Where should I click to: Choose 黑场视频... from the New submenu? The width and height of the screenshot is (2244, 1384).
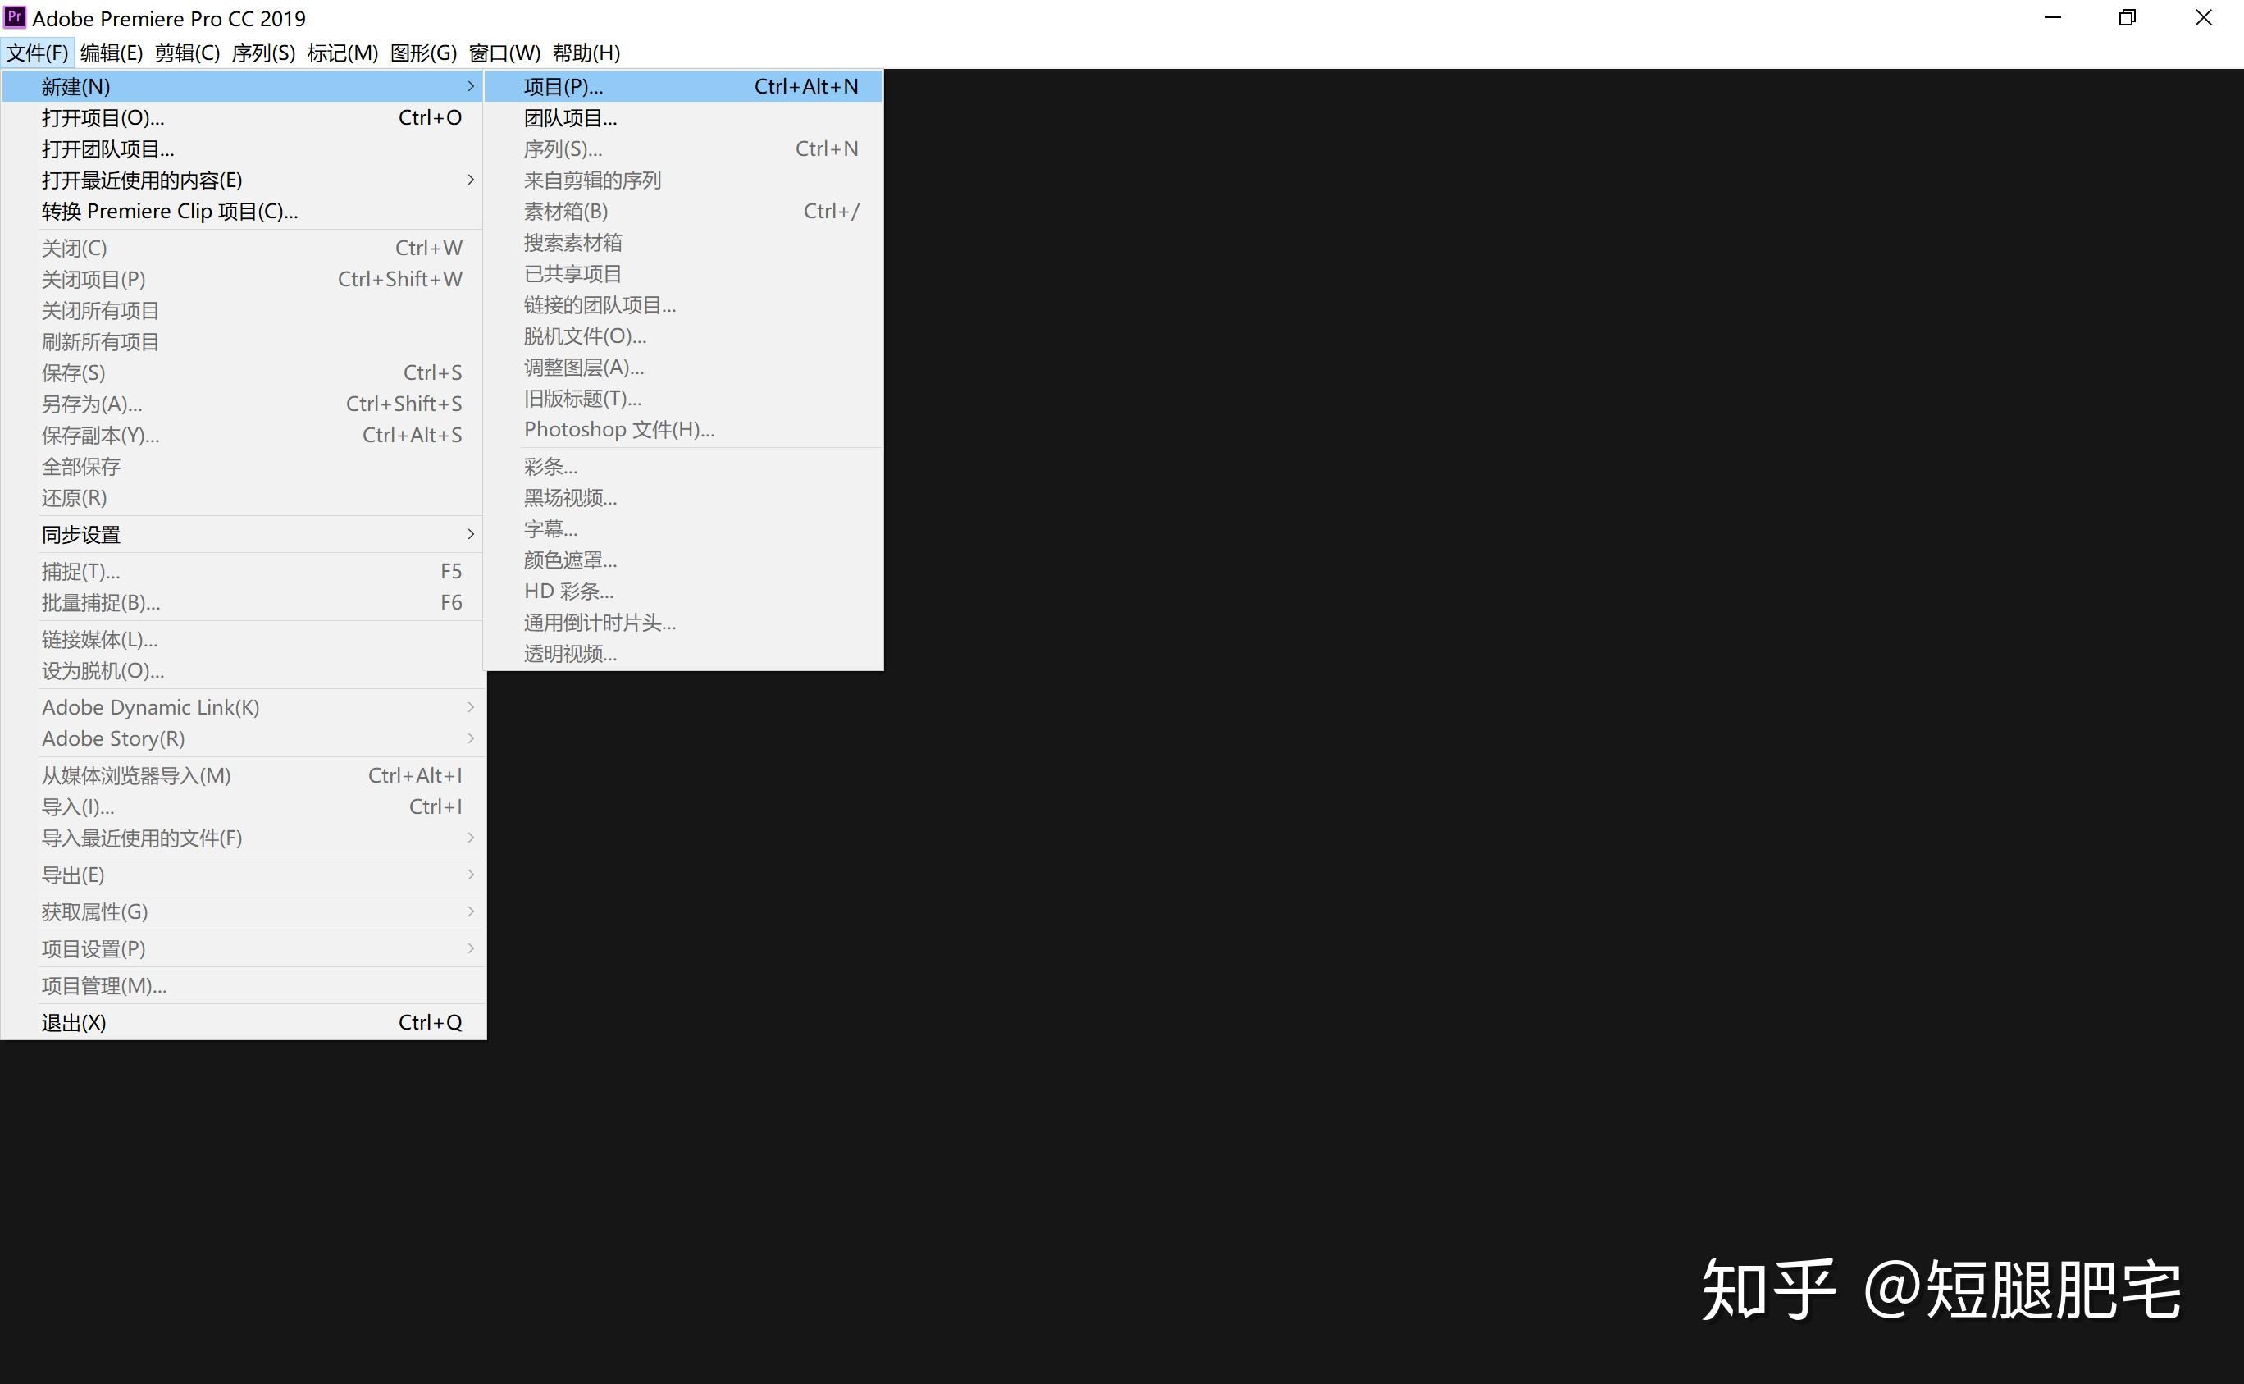point(569,497)
